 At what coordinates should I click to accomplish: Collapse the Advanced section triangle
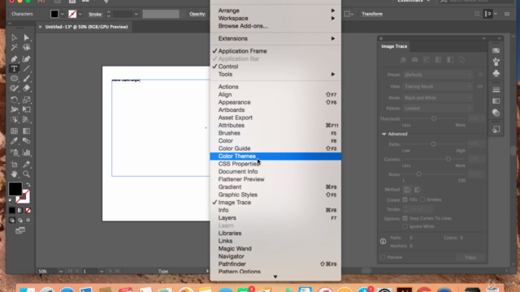pyautogui.click(x=384, y=134)
